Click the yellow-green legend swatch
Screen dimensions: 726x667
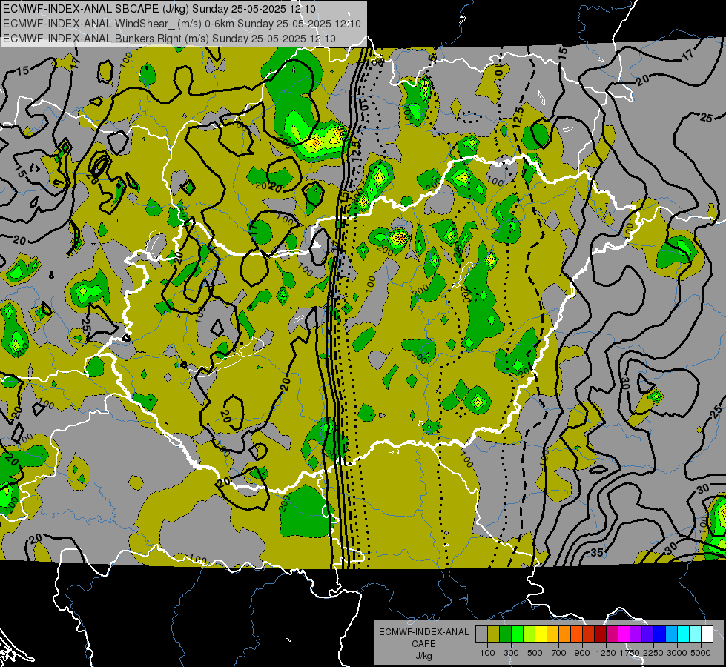[529, 634]
